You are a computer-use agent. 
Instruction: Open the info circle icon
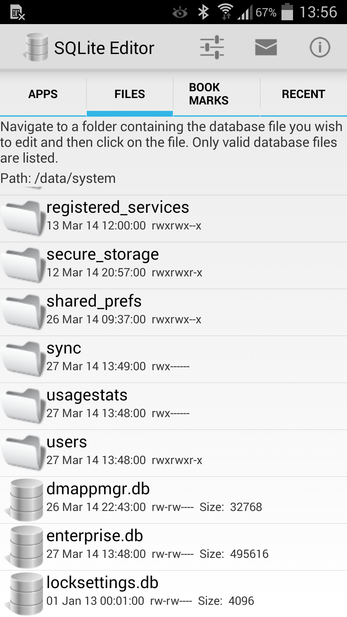(319, 47)
